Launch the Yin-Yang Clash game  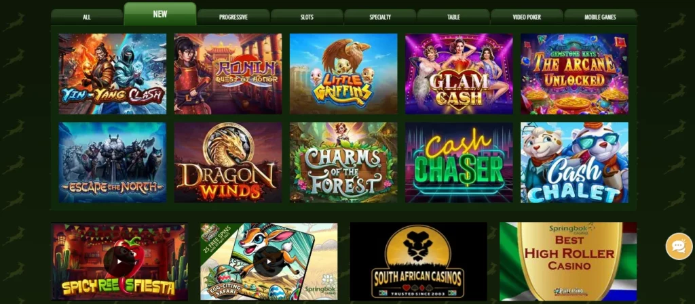pyautogui.click(x=113, y=74)
